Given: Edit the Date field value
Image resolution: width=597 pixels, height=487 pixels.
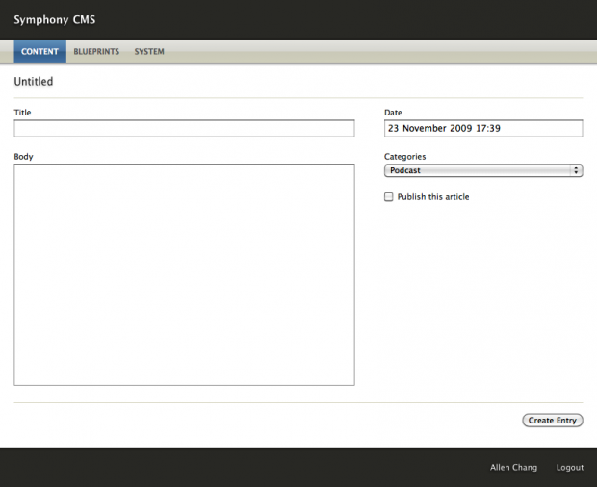Looking at the screenshot, I should 483,128.
